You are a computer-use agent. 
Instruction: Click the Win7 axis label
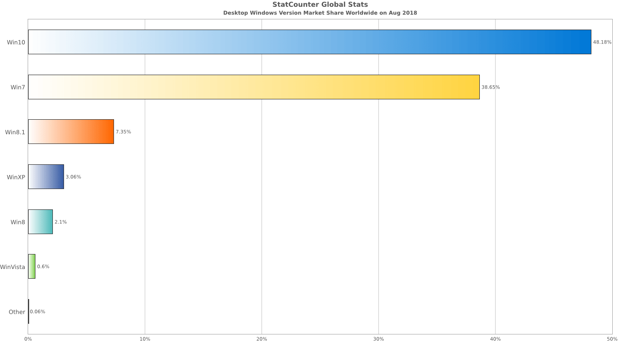18,87
